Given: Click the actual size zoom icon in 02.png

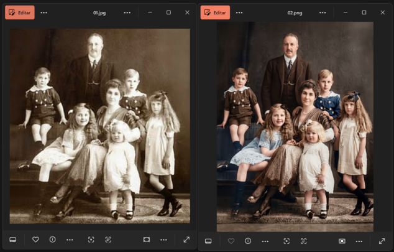Looking at the screenshot, I should (342, 240).
